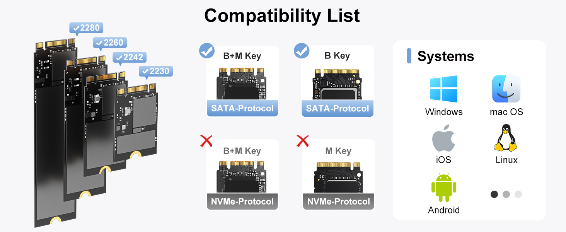The height and width of the screenshot is (232, 566).
Task: Select the 2280 size tag
Action: point(86,28)
